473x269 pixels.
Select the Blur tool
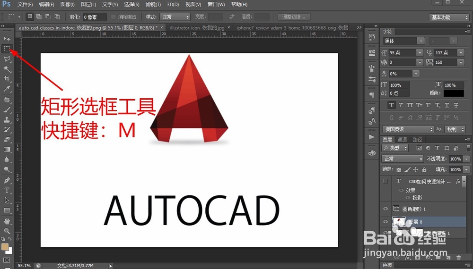click(x=7, y=160)
